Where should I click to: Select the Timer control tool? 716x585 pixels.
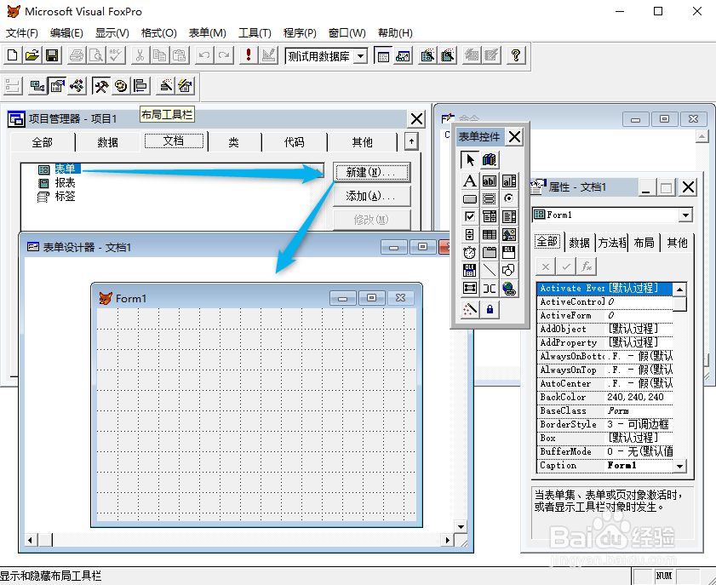tap(470, 252)
